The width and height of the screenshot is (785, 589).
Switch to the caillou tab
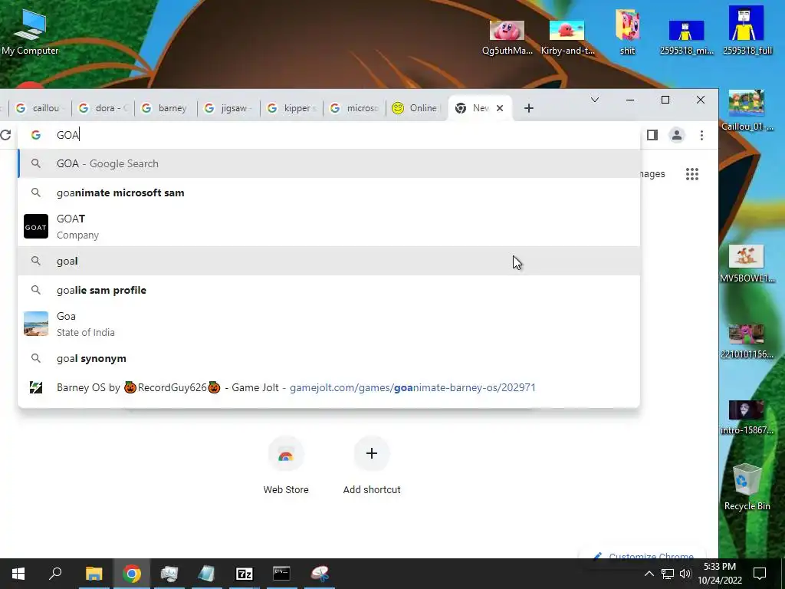coord(40,108)
